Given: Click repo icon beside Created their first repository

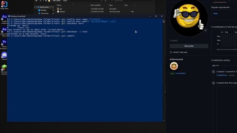Looking at the screenshot, I should point(213,83).
